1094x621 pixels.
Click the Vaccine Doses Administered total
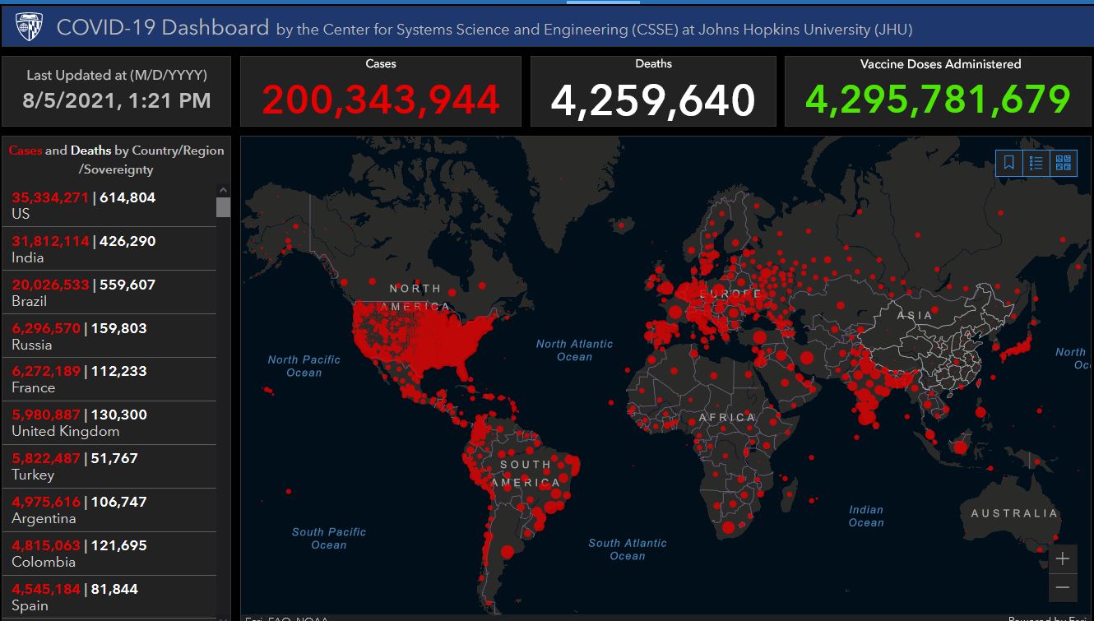tap(938, 100)
